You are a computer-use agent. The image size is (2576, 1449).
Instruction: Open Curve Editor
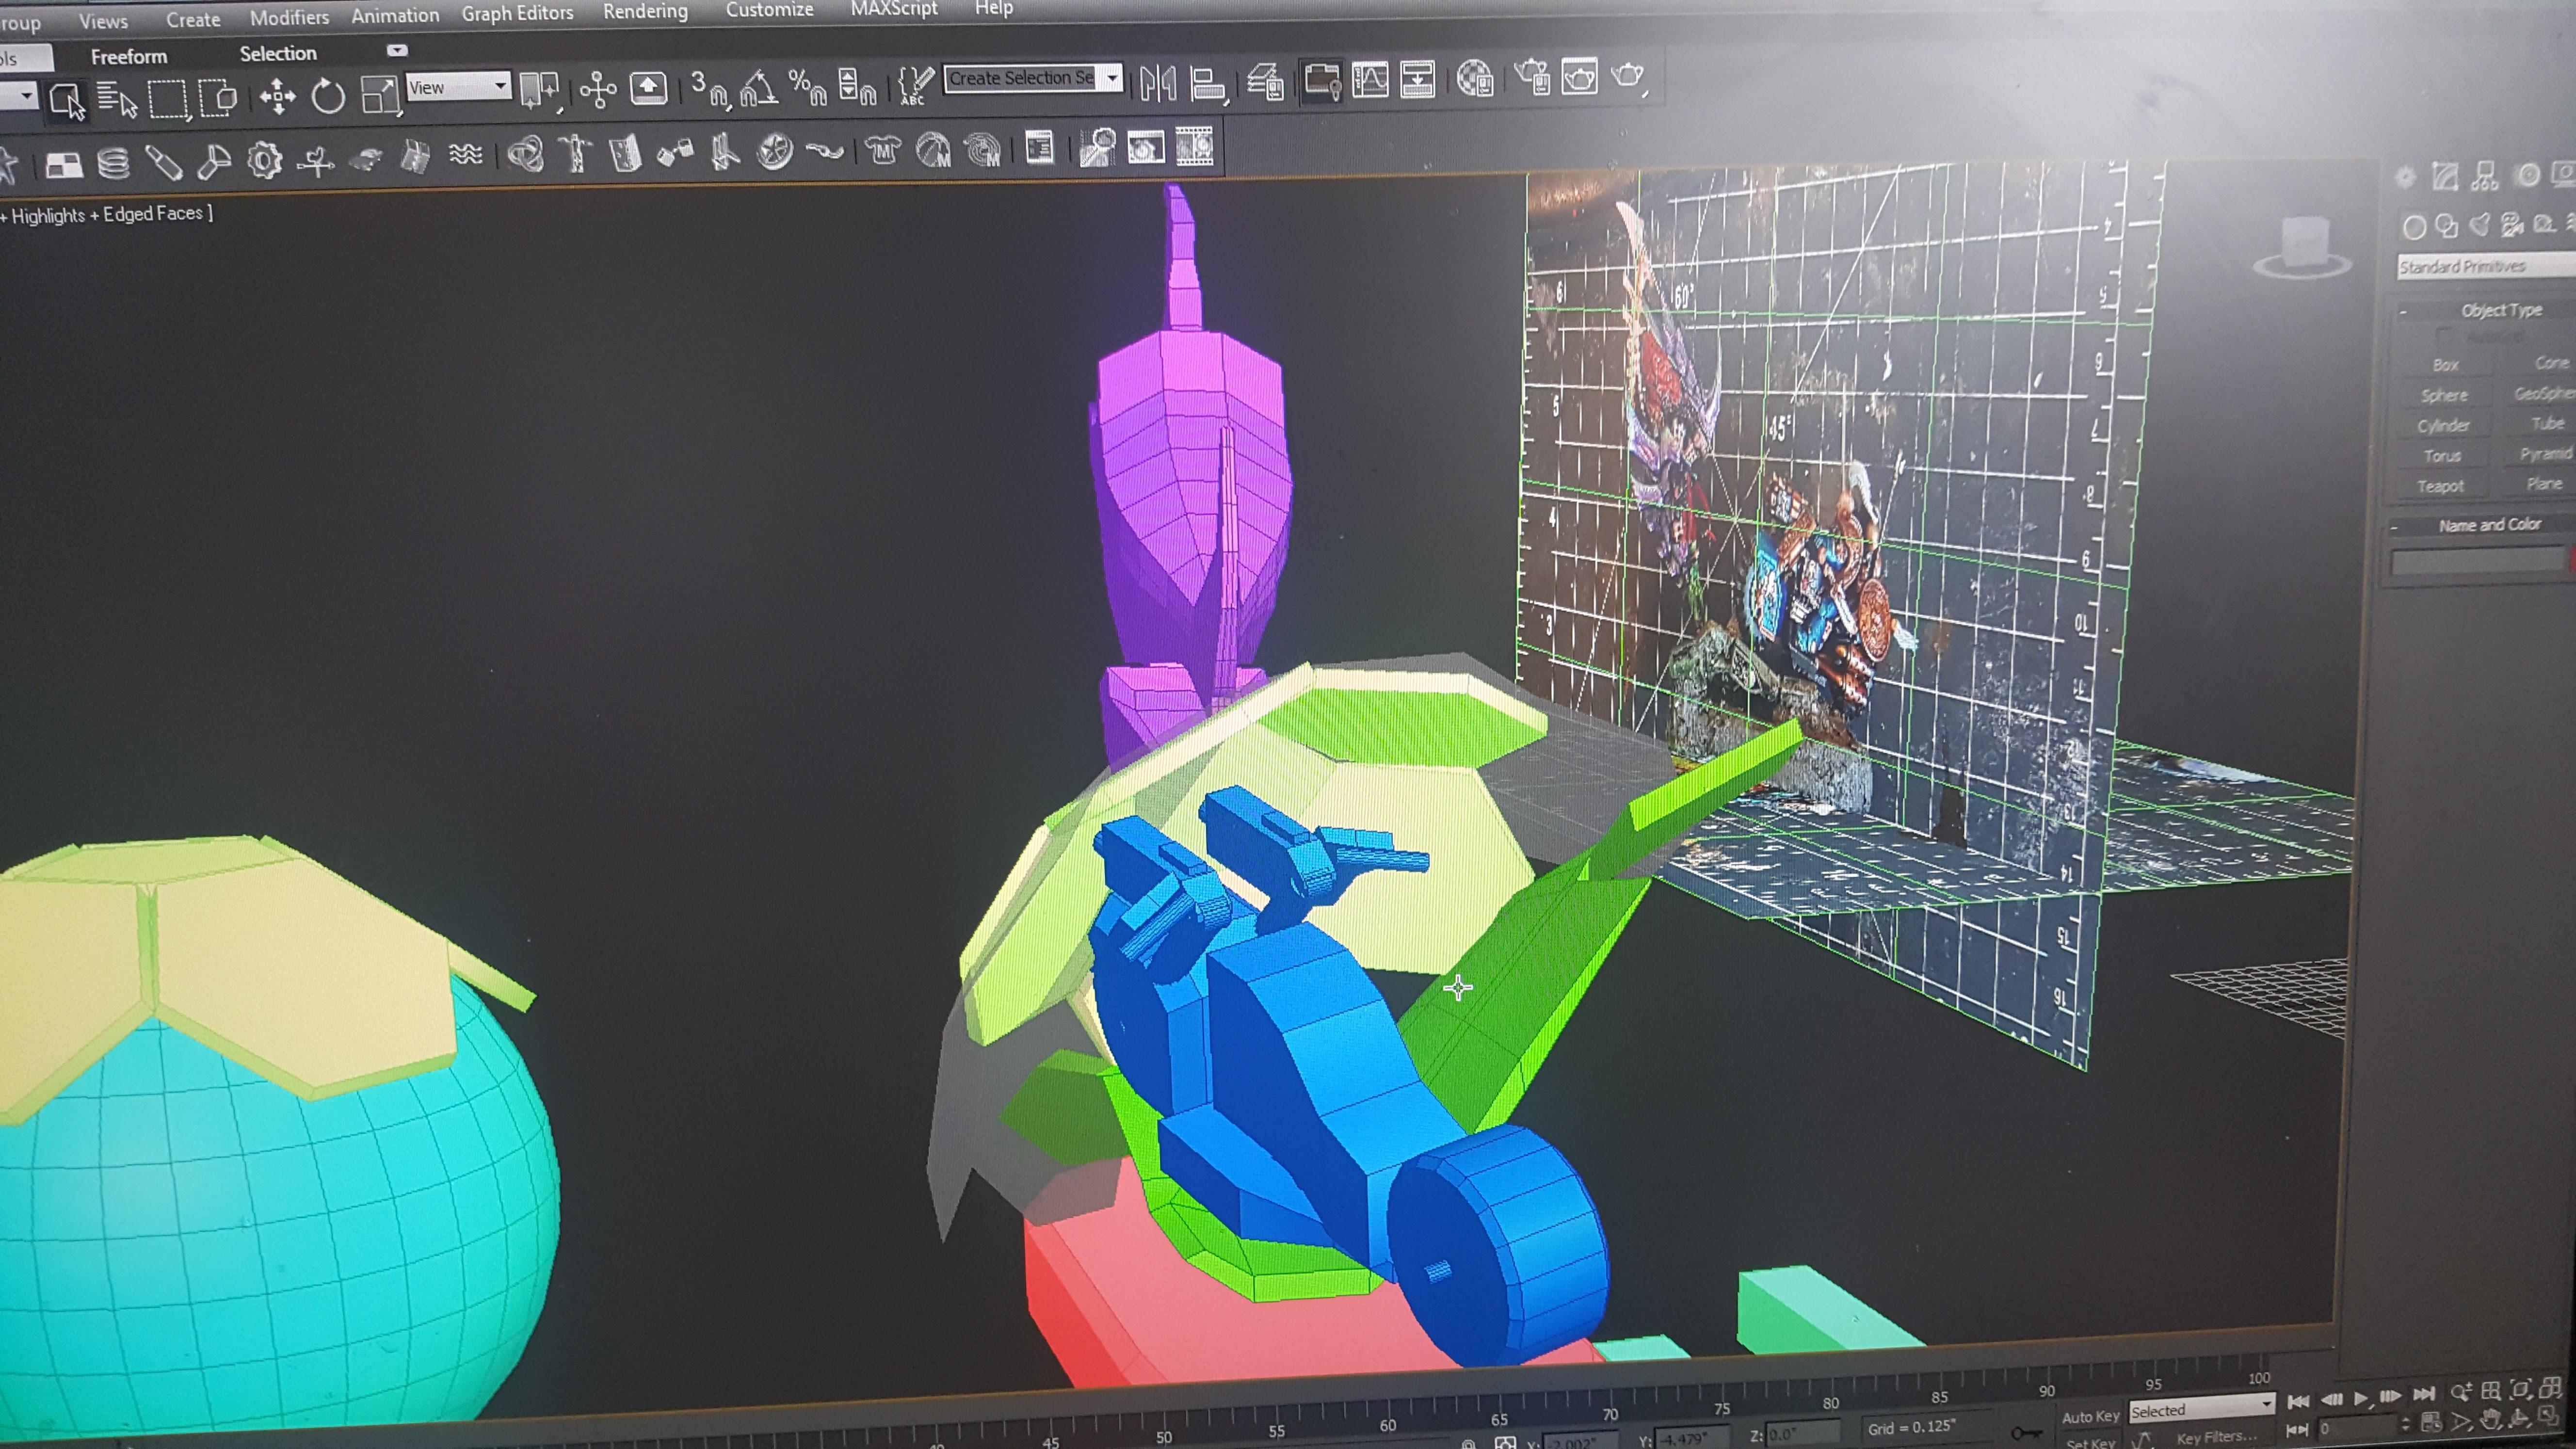coord(1369,79)
